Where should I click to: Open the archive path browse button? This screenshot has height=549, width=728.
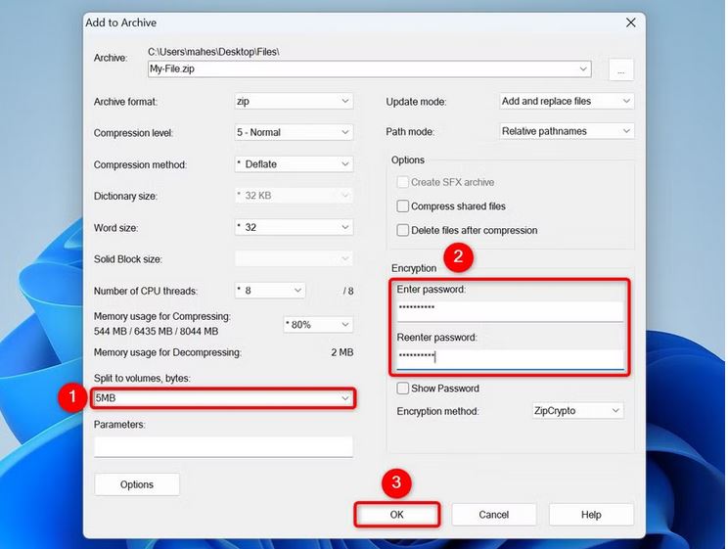(620, 70)
